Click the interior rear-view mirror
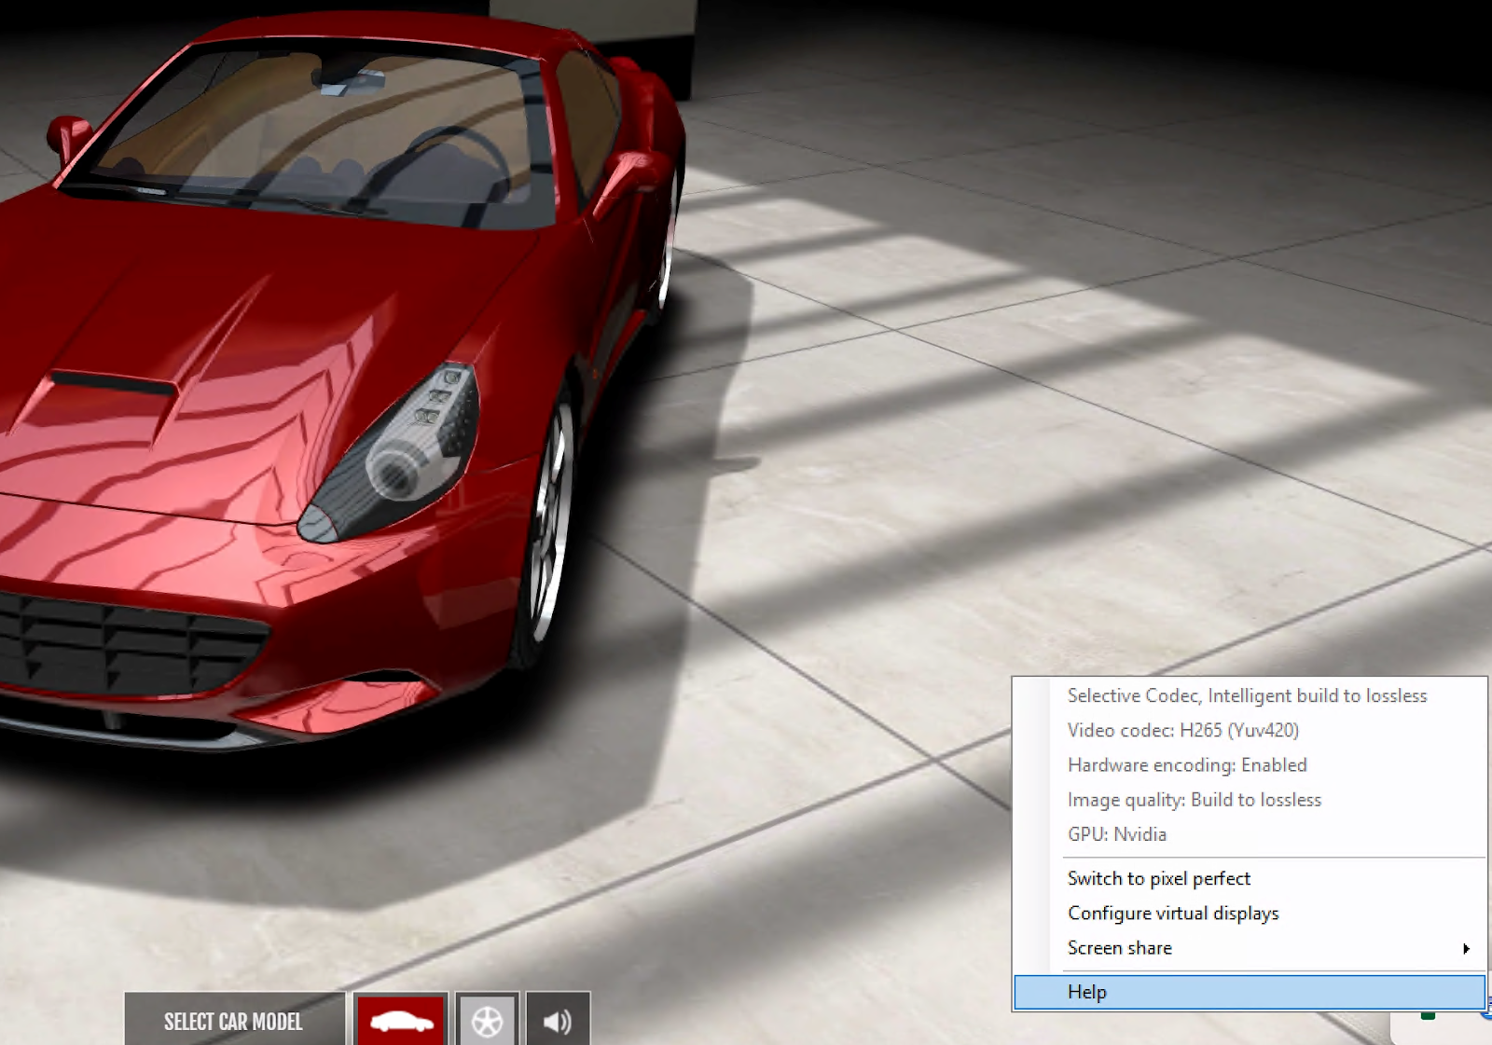 click(351, 81)
